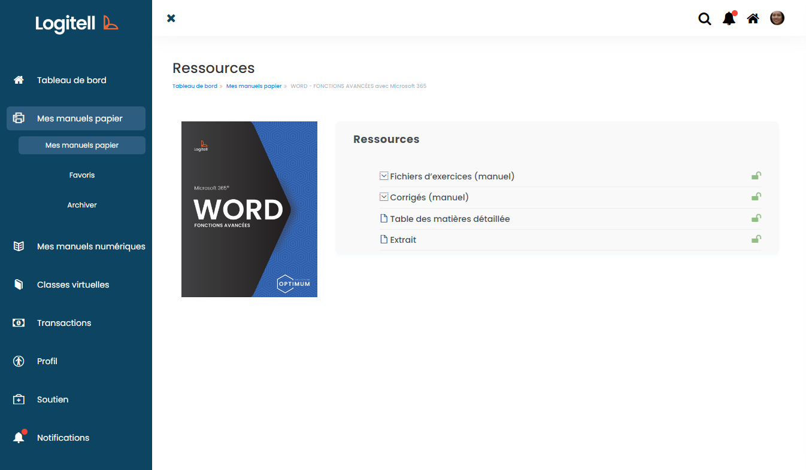Click the Mes manuels numériques book icon
Viewport: 806px width, 470px height.
(18, 246)
